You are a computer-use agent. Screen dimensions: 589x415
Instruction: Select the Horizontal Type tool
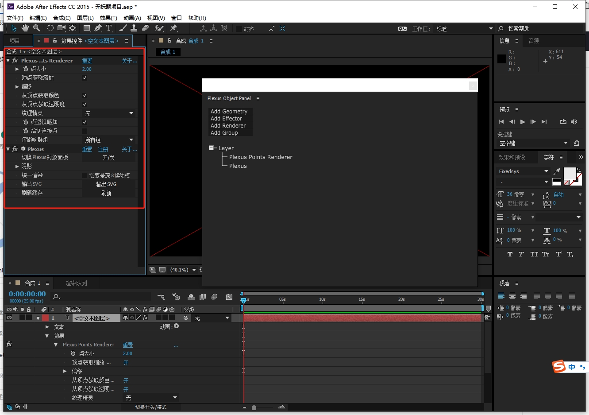[109, 28]
